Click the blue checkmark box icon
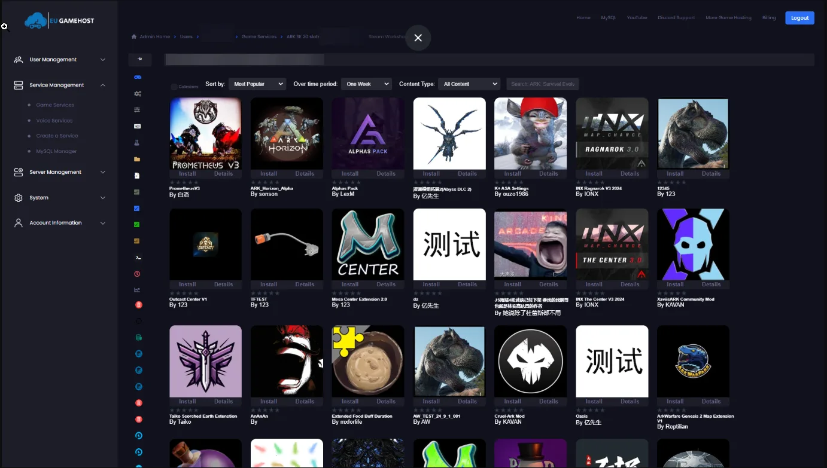The height and width of the screenshot is (468, 827). [x=137, y=209]
